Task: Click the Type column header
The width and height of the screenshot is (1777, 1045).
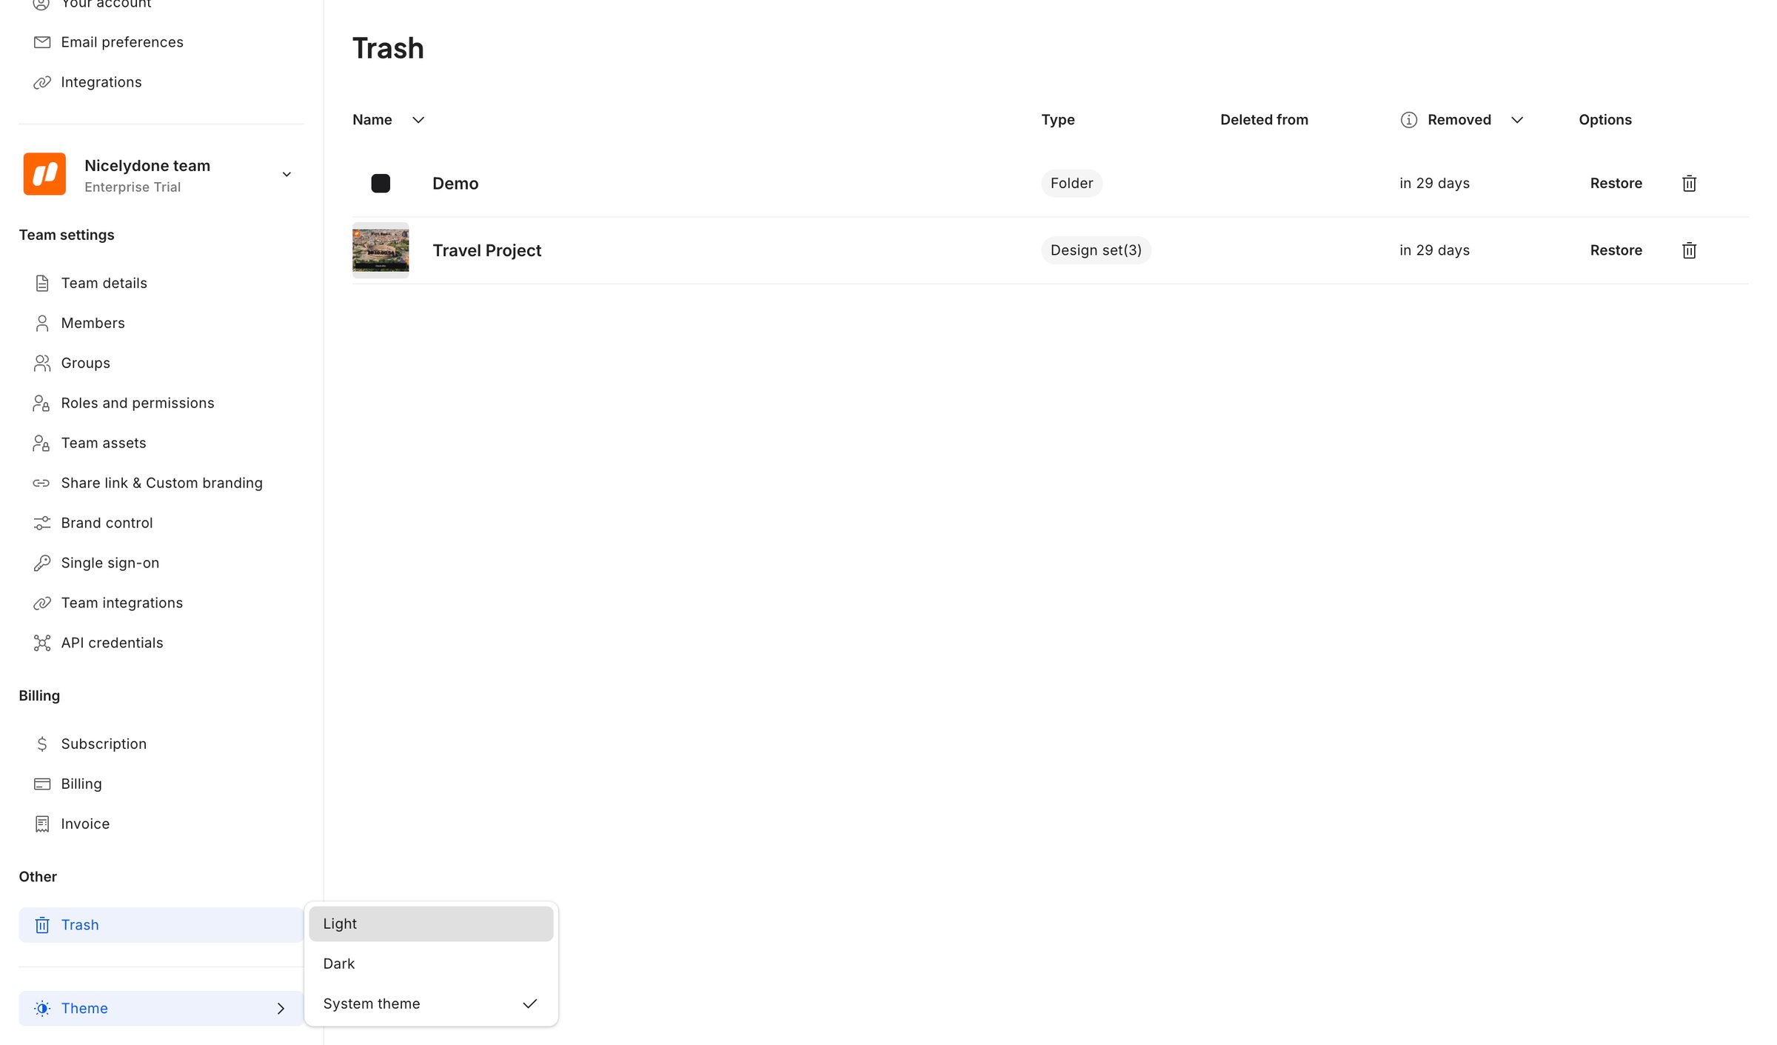Action: click(1057, 120)
